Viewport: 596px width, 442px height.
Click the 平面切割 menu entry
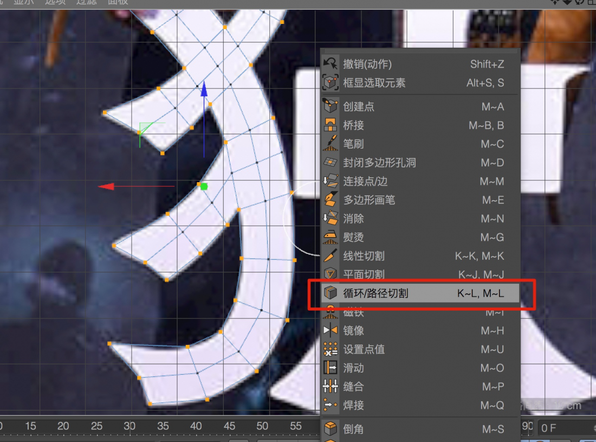[x=364, y=274]
